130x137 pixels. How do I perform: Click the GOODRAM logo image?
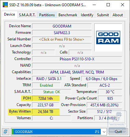pyautogui.click(x=108, y=38)
